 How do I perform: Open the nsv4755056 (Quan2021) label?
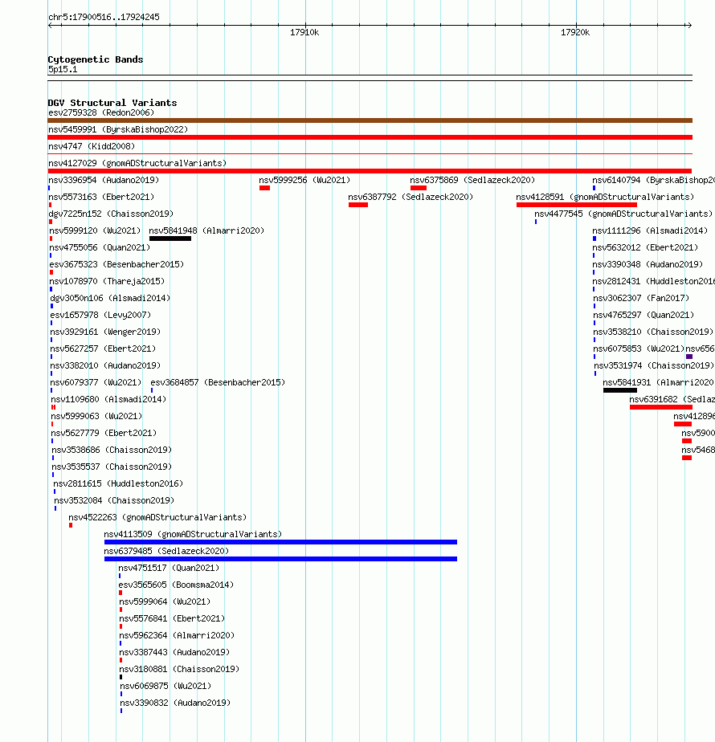pos(100,247)
